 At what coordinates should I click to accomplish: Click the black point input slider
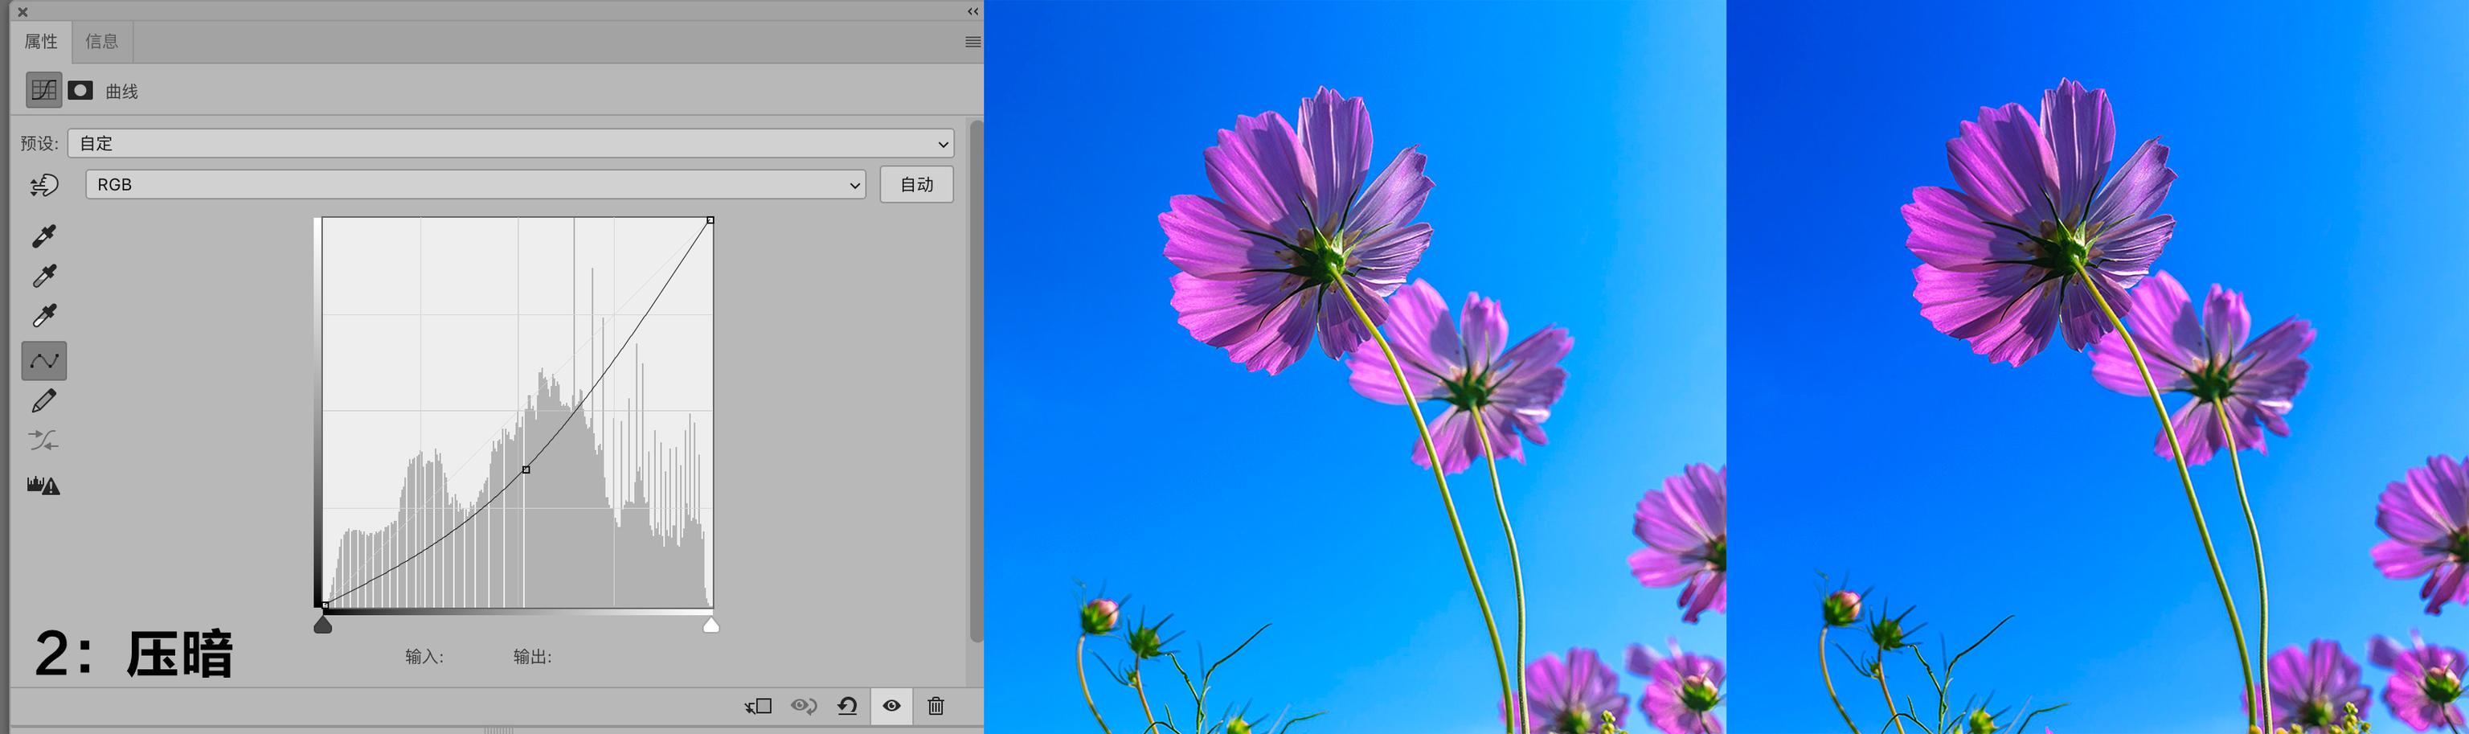(323, 625)
